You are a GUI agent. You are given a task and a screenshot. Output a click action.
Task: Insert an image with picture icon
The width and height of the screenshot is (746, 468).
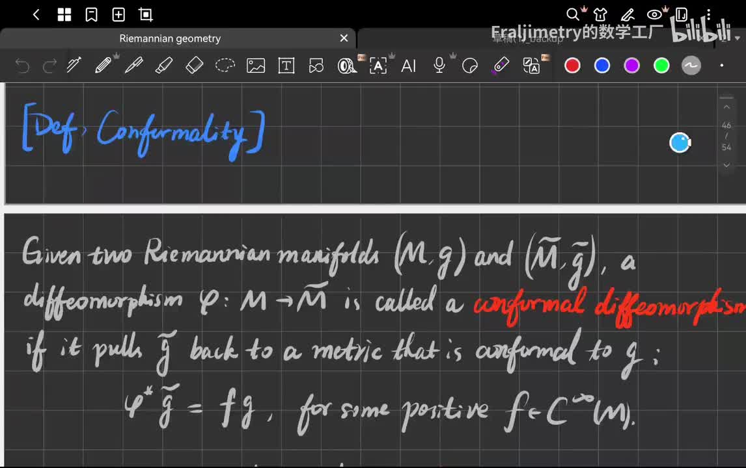coord(255,66)
